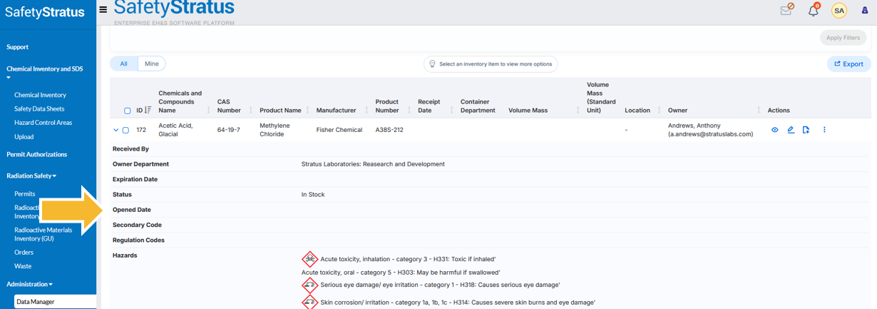Click the 'In Stock' status value
The height and width of the screenshot is (309, 877).
313,194
